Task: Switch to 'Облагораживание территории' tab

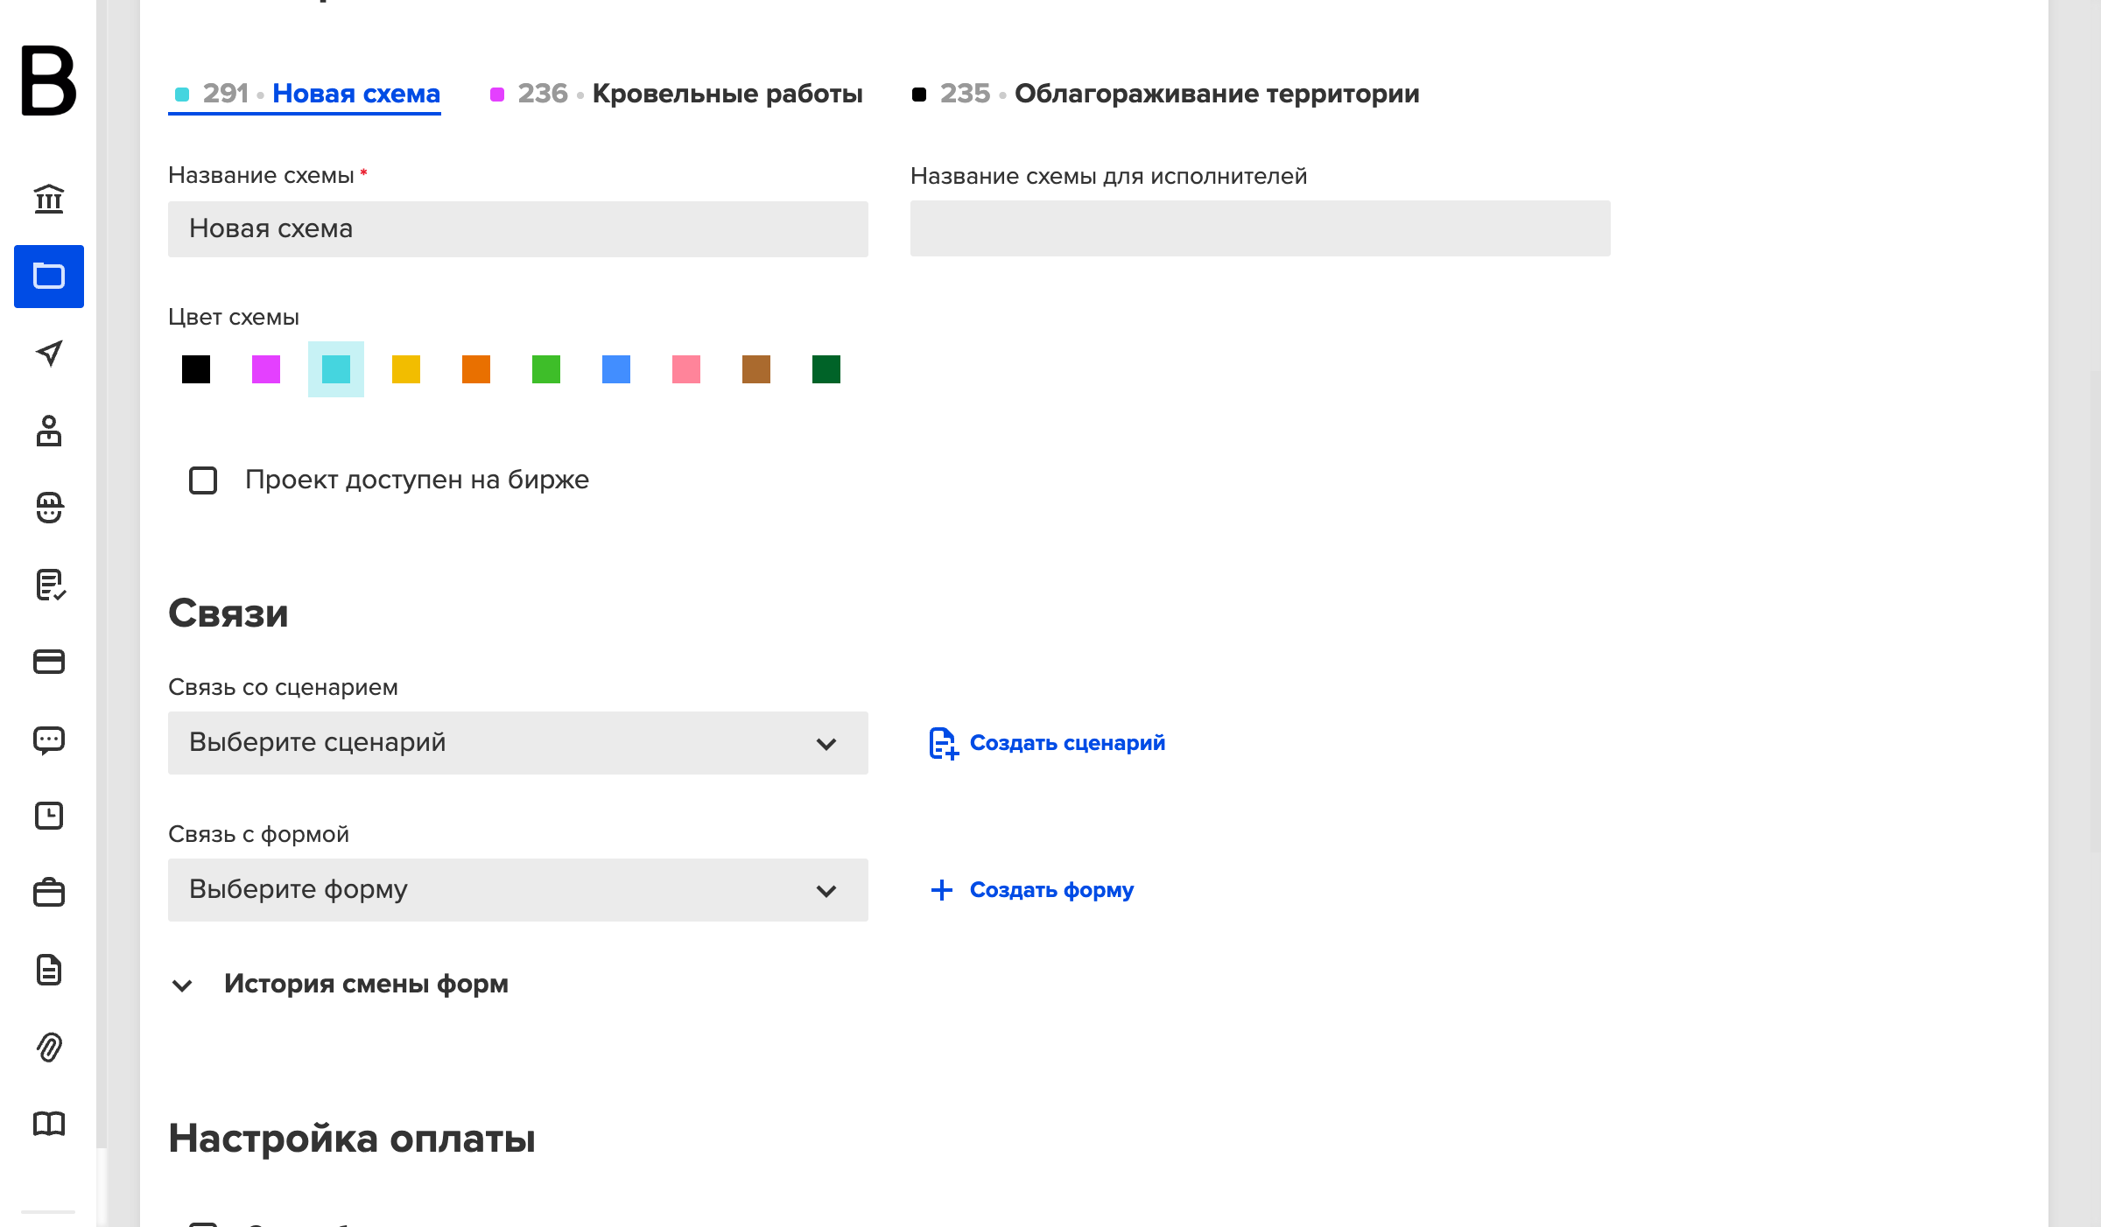Action: (x=1165, y=94)
